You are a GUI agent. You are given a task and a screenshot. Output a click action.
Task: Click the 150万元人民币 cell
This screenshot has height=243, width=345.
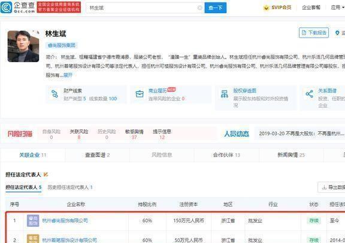coord(189,220)
